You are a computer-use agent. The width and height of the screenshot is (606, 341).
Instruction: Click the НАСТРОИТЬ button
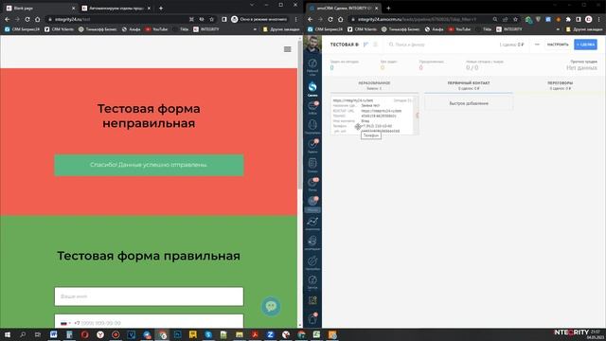tap(558, 45)
